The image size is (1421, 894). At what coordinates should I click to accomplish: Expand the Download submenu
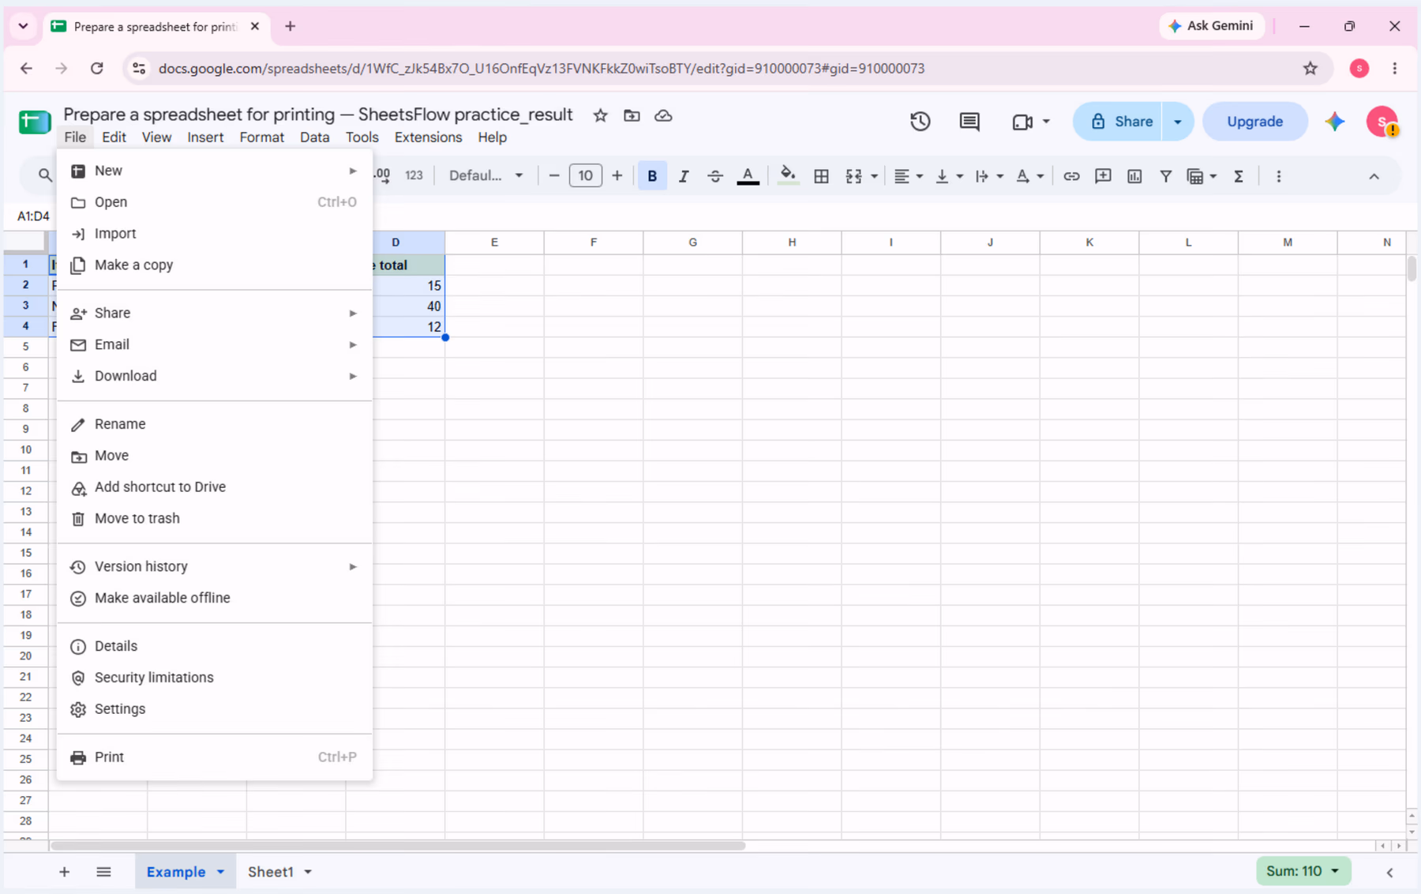215,377
